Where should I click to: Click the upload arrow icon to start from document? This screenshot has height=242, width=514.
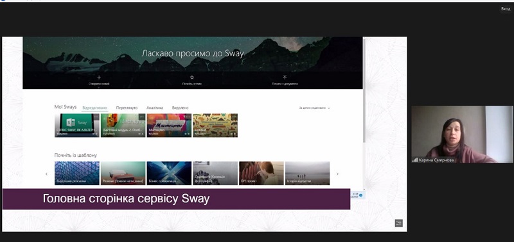(x=285, y=77)
